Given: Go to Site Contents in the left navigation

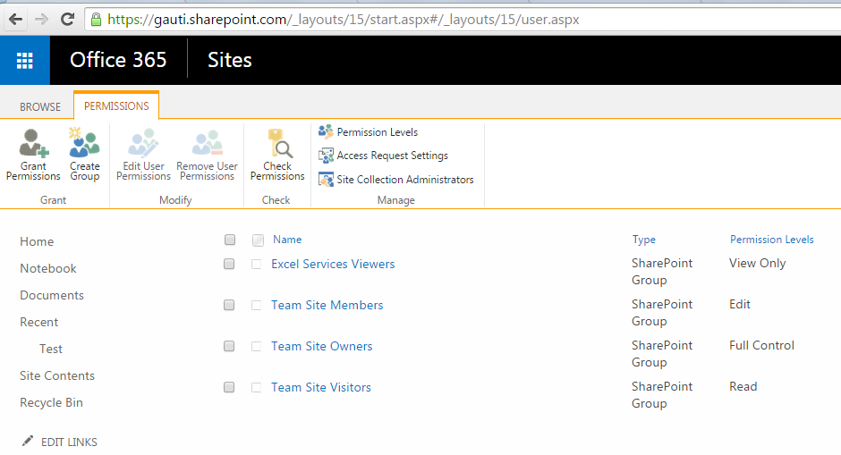Looking at the screenshot, I should 57,375.
